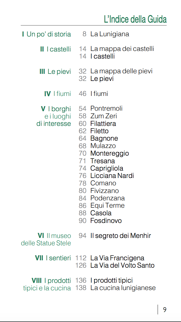Open the Mulazzo entry
The width and height of the screenshot is (181, 322).
[103, 146]
